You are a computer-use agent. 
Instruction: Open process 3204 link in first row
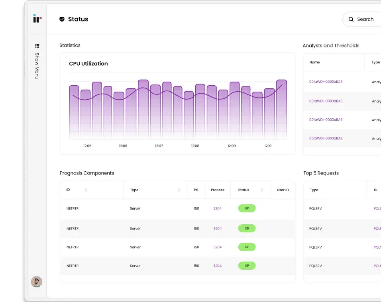click(x=217, y=208)
